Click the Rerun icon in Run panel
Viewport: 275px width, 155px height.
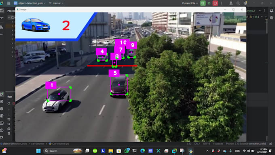click(9, 103)
